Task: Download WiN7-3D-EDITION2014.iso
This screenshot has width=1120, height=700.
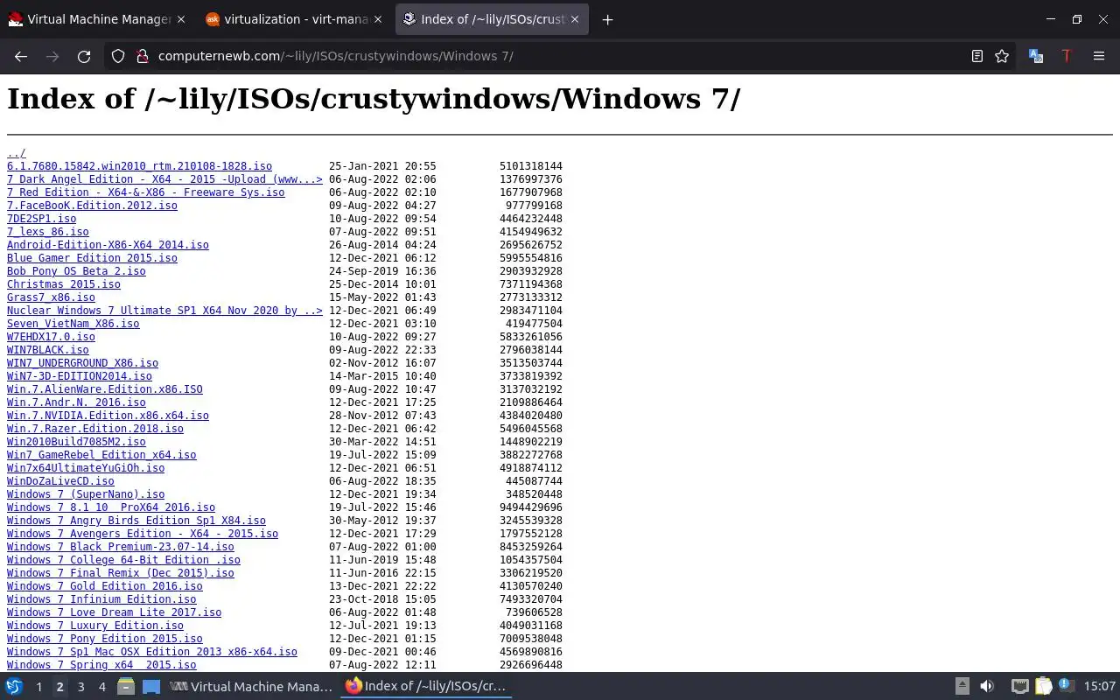Action: (x=80, y=376)
